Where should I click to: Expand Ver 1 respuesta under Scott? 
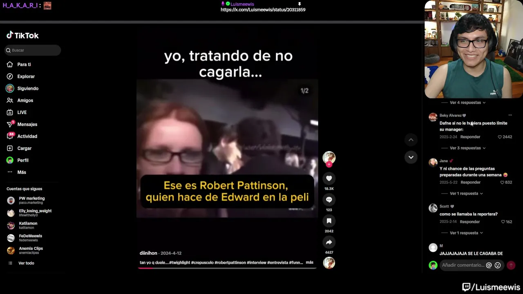click(466, 233)
